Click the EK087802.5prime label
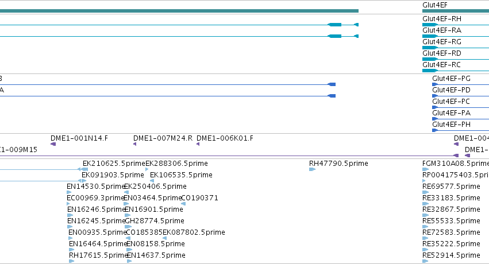The height and width of the screenshot is (264, 489). 194,232
